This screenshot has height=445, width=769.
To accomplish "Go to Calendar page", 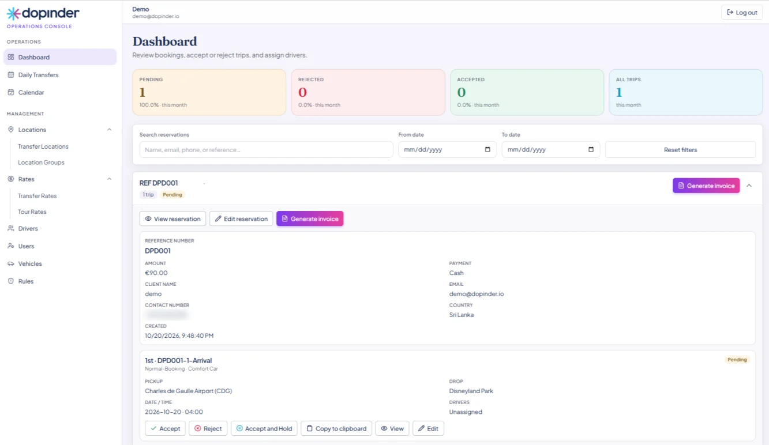I will tap(60, 92).
